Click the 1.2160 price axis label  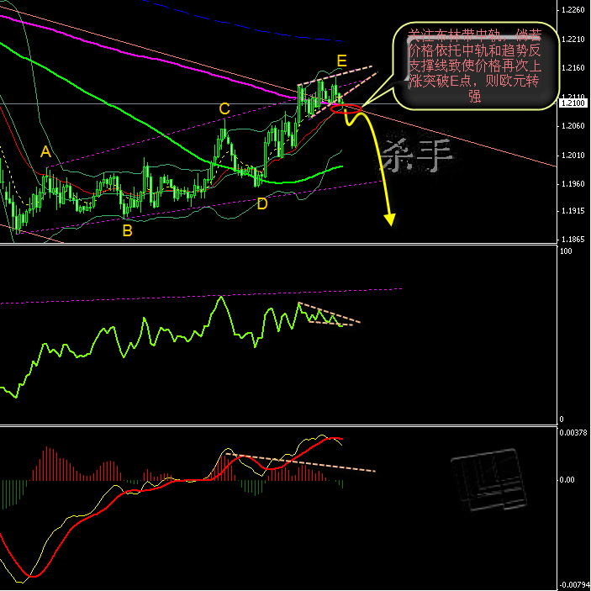pyautogui.click(x=573, y=68)
